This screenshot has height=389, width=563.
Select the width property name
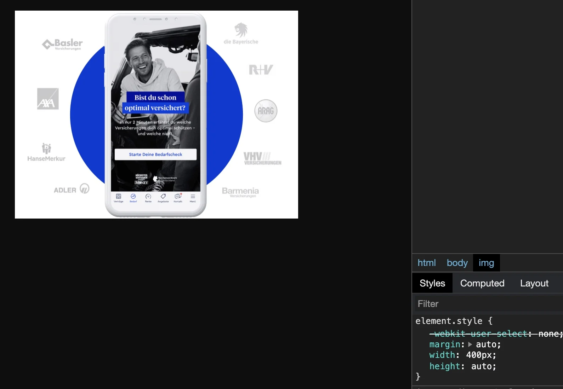tap(442, 355)
